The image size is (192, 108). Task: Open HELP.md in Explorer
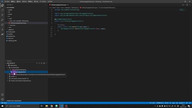(26, 38)
